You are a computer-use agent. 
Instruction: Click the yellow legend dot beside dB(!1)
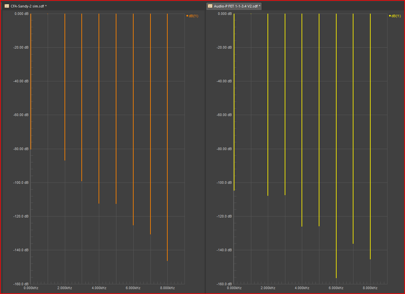tap(390, 16)
